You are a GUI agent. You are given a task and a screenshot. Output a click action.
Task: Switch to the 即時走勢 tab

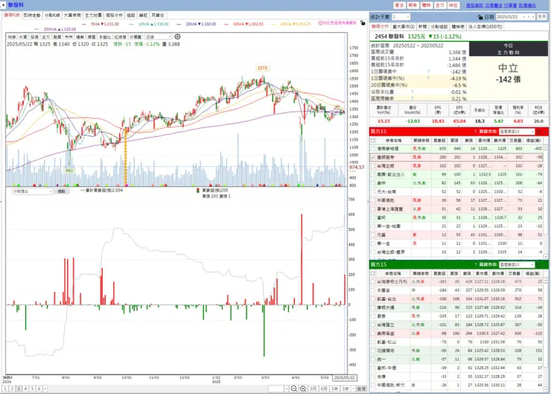point(32,15)
